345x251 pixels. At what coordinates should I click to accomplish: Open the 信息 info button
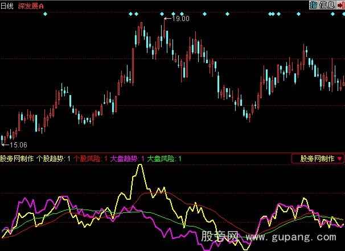click(327, 5)
